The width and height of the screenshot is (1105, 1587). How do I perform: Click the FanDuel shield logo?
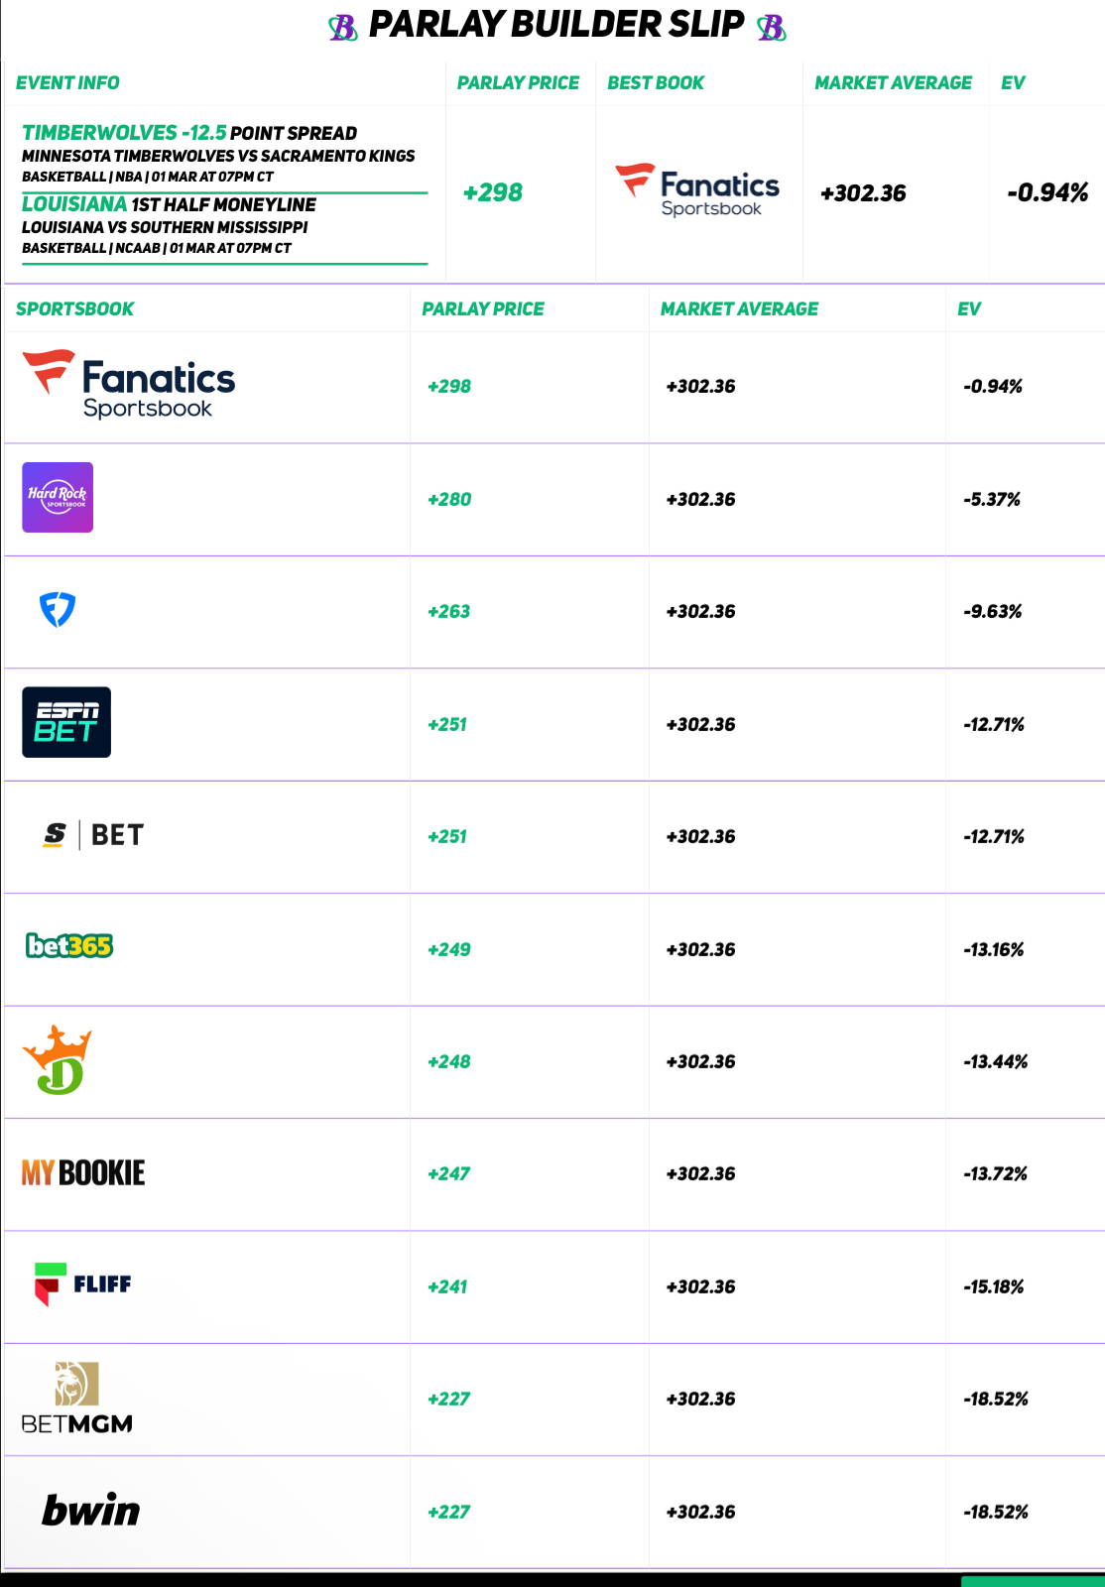click(x=58, y=609)
